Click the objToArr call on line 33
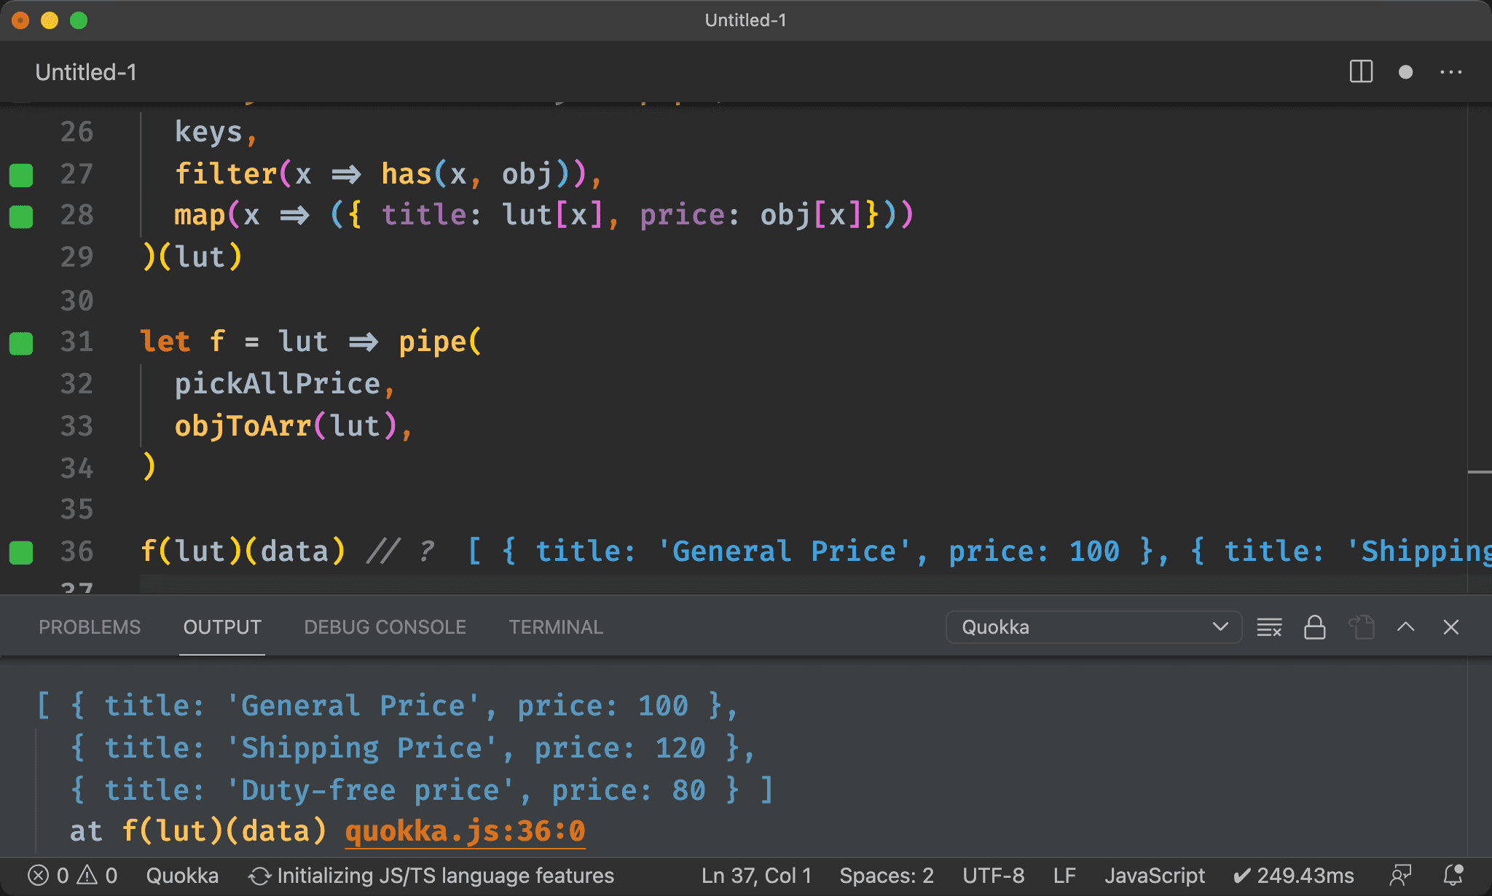Viewport: 1492px width, 896px height. click(x=243, y=426)
